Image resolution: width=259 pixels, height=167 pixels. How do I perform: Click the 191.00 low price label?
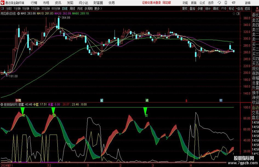[x=13, y=76]
